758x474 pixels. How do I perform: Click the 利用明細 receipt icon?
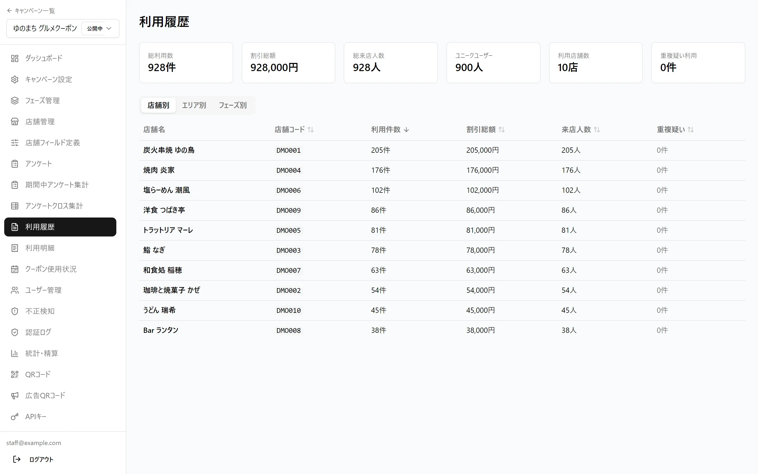[x=15, y=248]
